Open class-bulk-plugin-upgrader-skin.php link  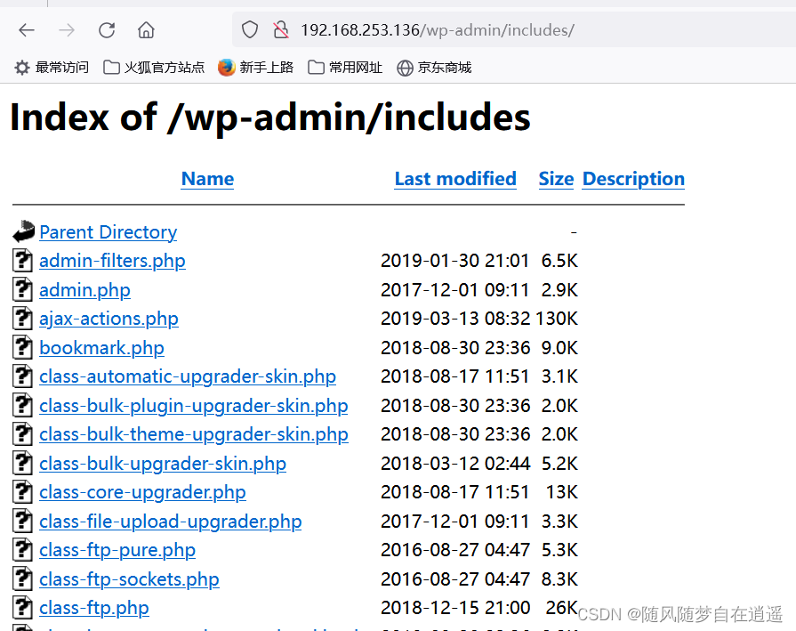point(193,406)
